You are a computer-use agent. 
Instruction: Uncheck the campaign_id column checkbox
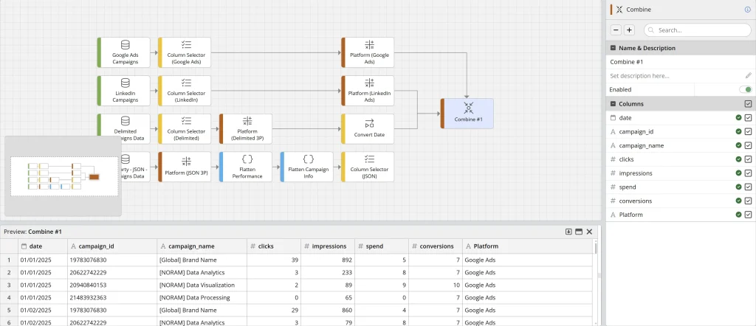pos(749,131)
